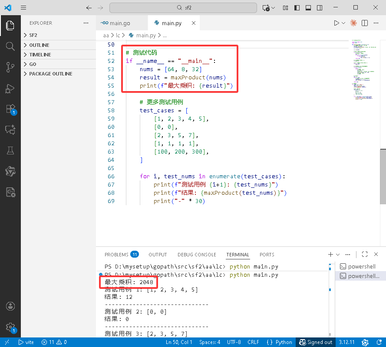Toggle the Primary Side Bar visibility

tap(297, 8)
